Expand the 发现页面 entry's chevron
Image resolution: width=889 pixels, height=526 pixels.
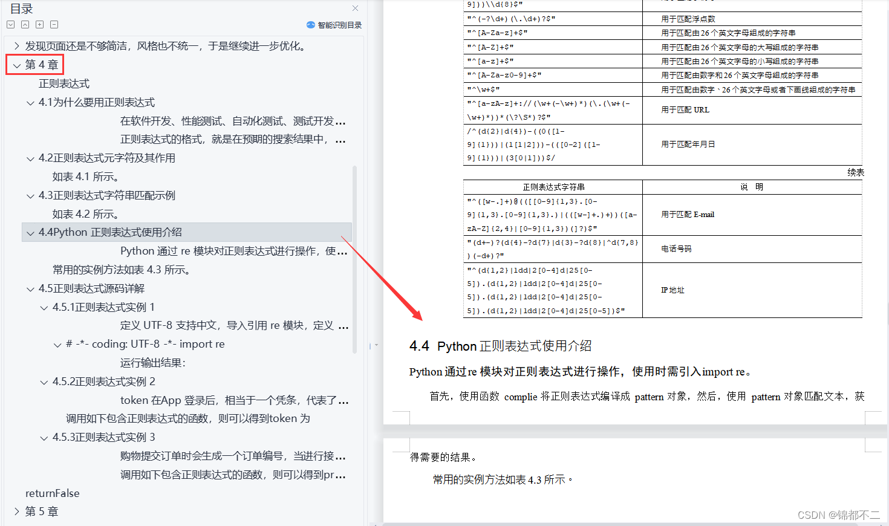16,45
